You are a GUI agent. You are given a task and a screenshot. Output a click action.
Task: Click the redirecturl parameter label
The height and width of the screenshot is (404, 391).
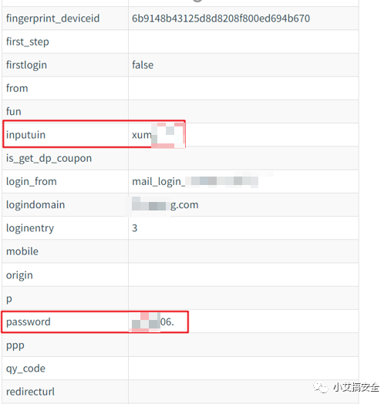[30, 392]
